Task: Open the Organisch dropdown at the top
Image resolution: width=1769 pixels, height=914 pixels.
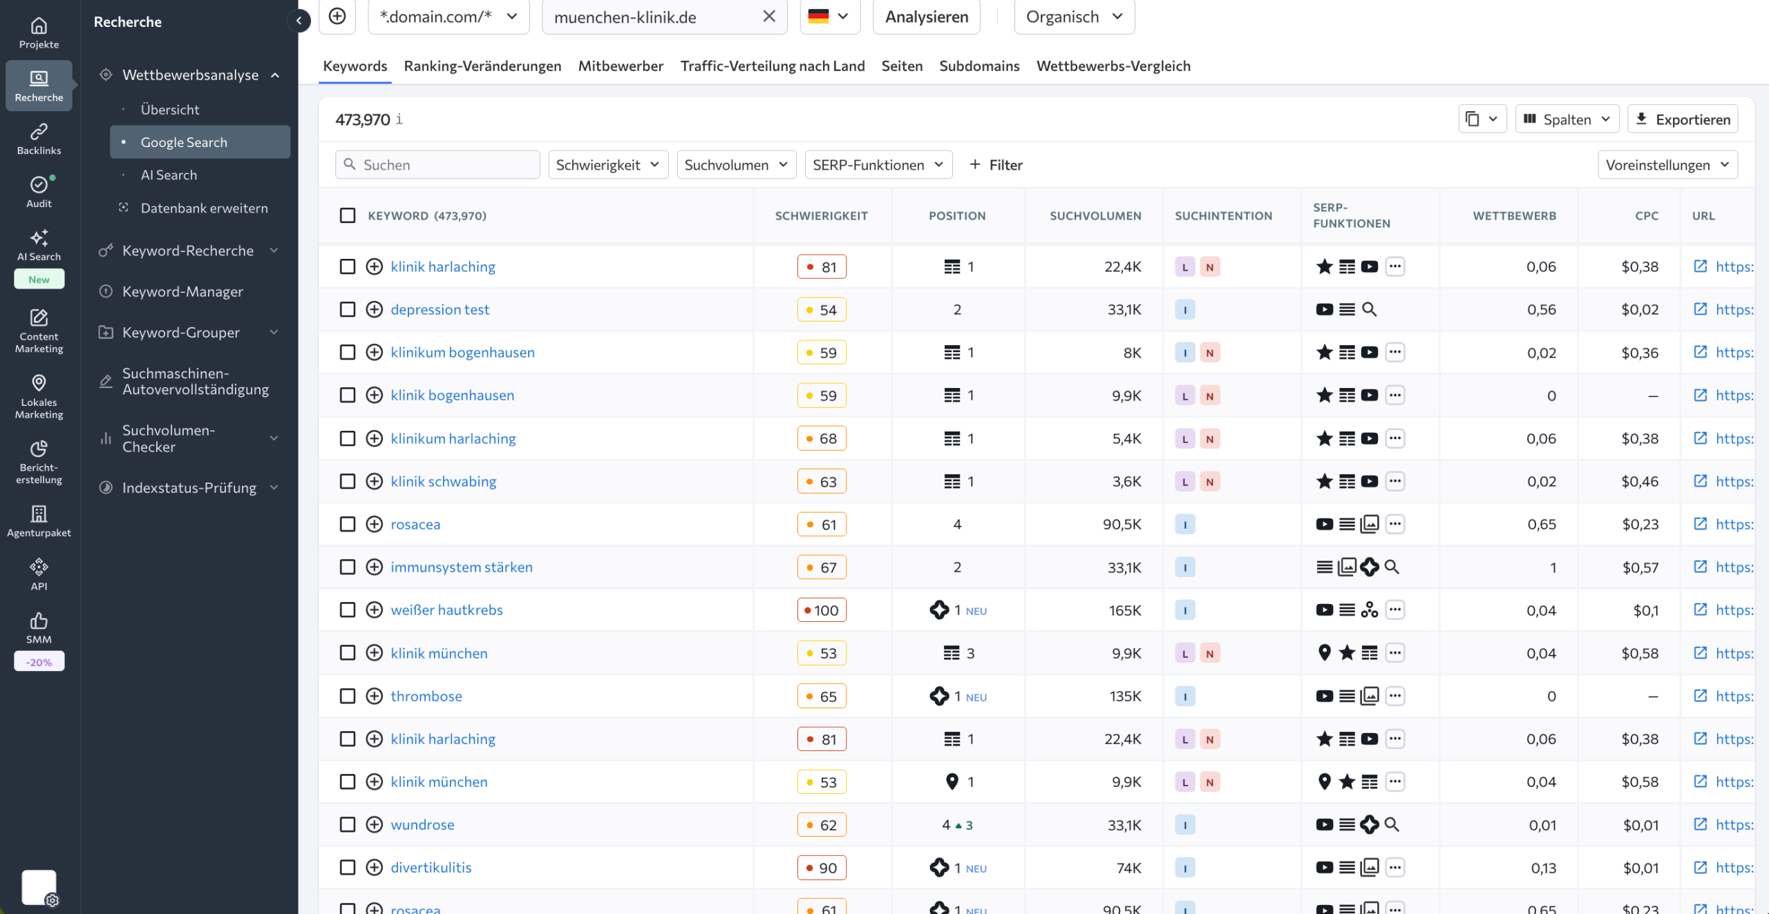Action: point(1073,17)
